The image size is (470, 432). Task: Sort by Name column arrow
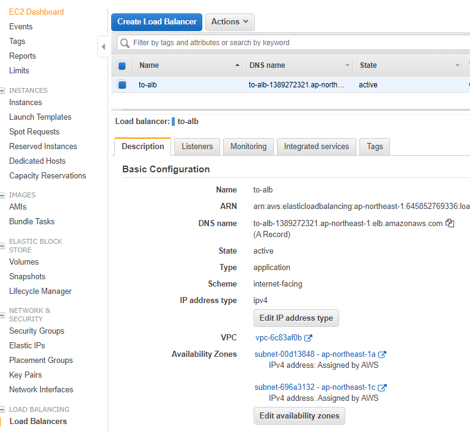point(237,65)
